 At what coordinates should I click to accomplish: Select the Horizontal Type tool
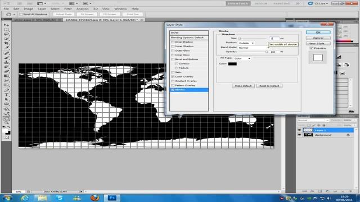click(6, 94)
